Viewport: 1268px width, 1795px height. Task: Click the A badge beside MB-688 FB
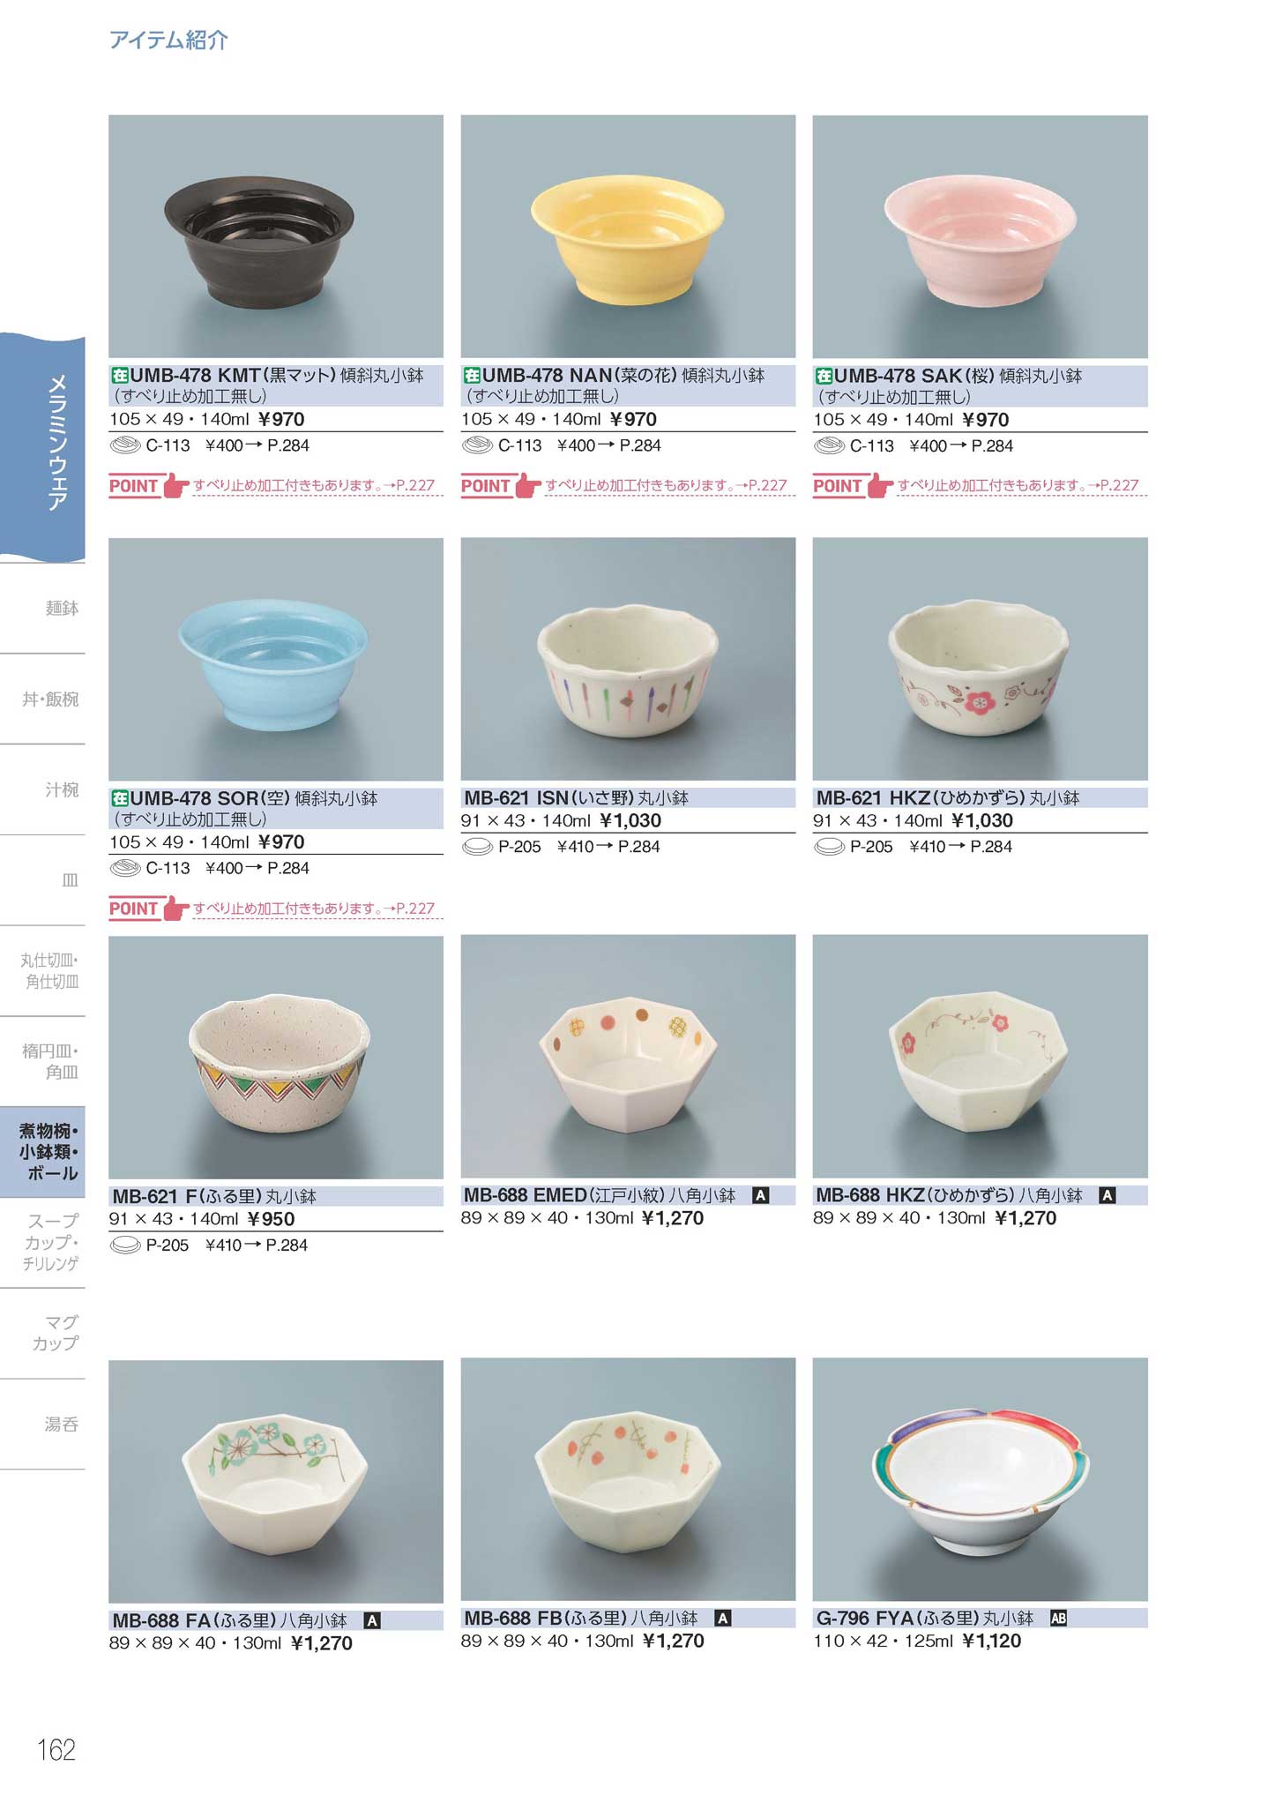[x=722, y=1619]
